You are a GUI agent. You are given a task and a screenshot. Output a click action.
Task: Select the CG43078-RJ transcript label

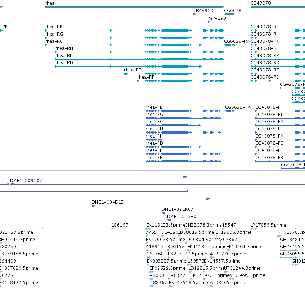click(x=264, y=34)
